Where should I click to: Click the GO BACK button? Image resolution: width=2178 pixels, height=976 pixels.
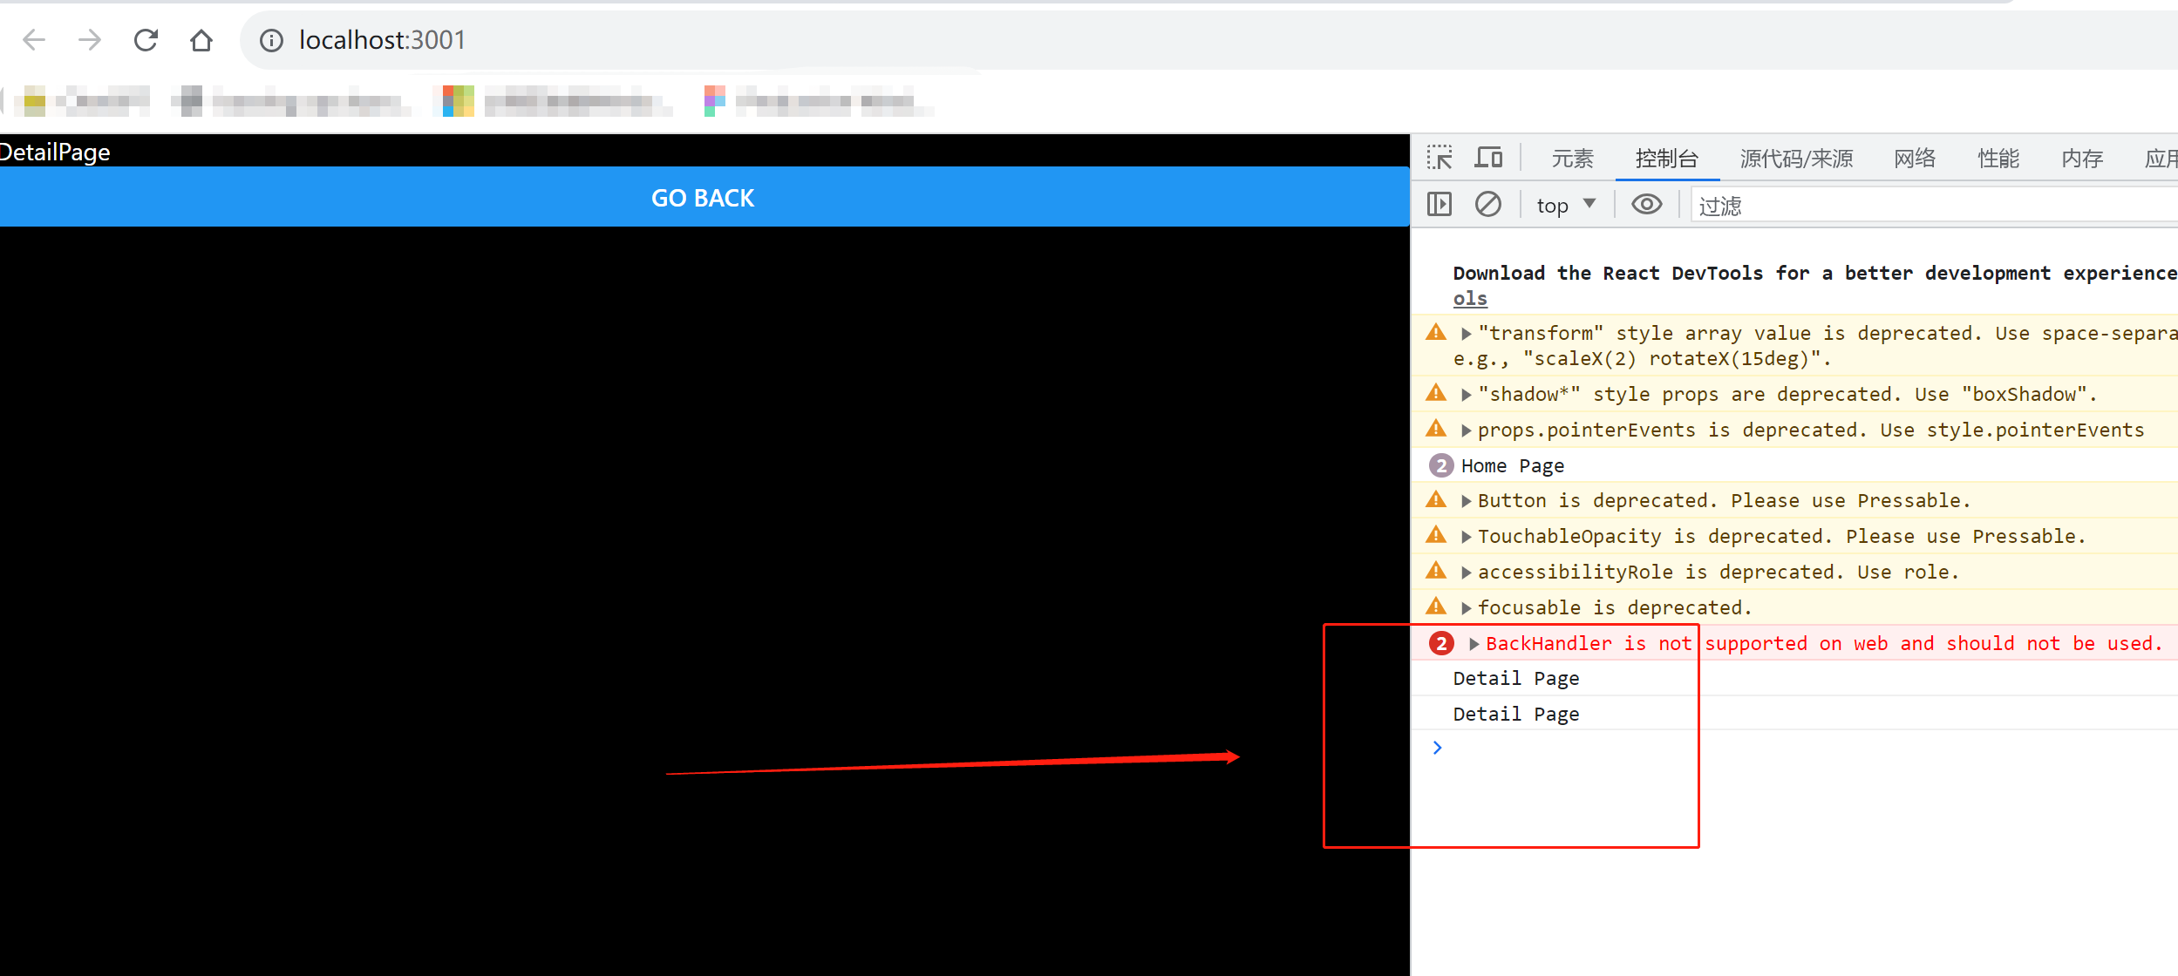pos(703,197)
